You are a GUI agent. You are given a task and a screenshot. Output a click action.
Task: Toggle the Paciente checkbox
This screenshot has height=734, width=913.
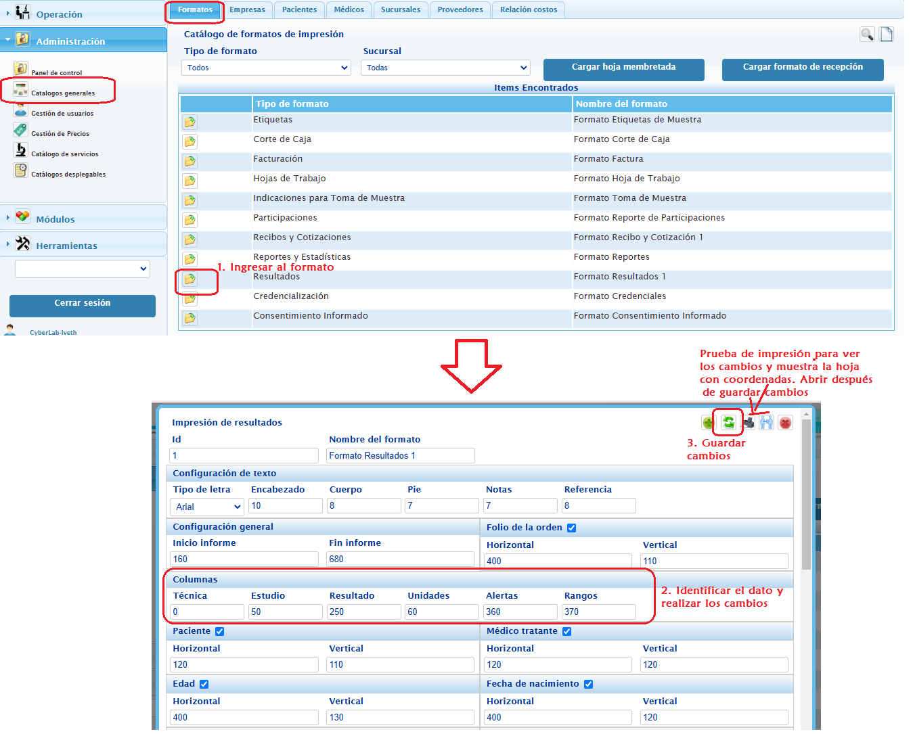pos(219,631)
